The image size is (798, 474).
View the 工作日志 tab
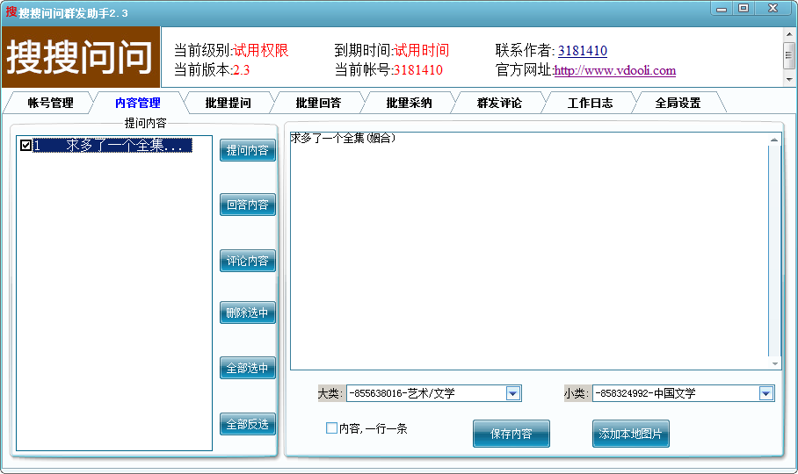point(590,103)
